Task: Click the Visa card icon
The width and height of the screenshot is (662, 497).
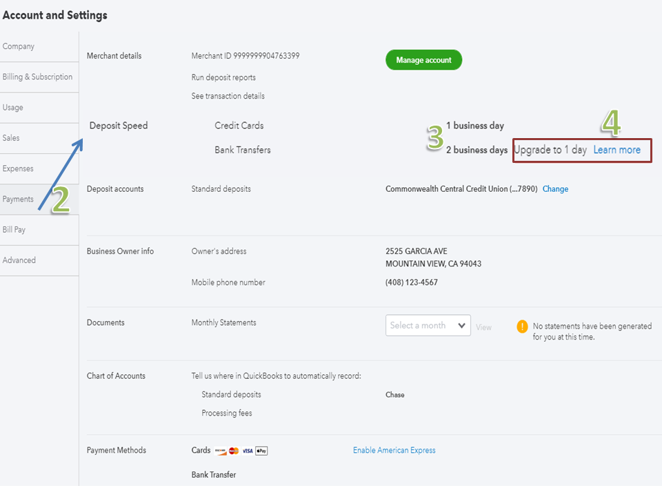Action: [248, 451]
